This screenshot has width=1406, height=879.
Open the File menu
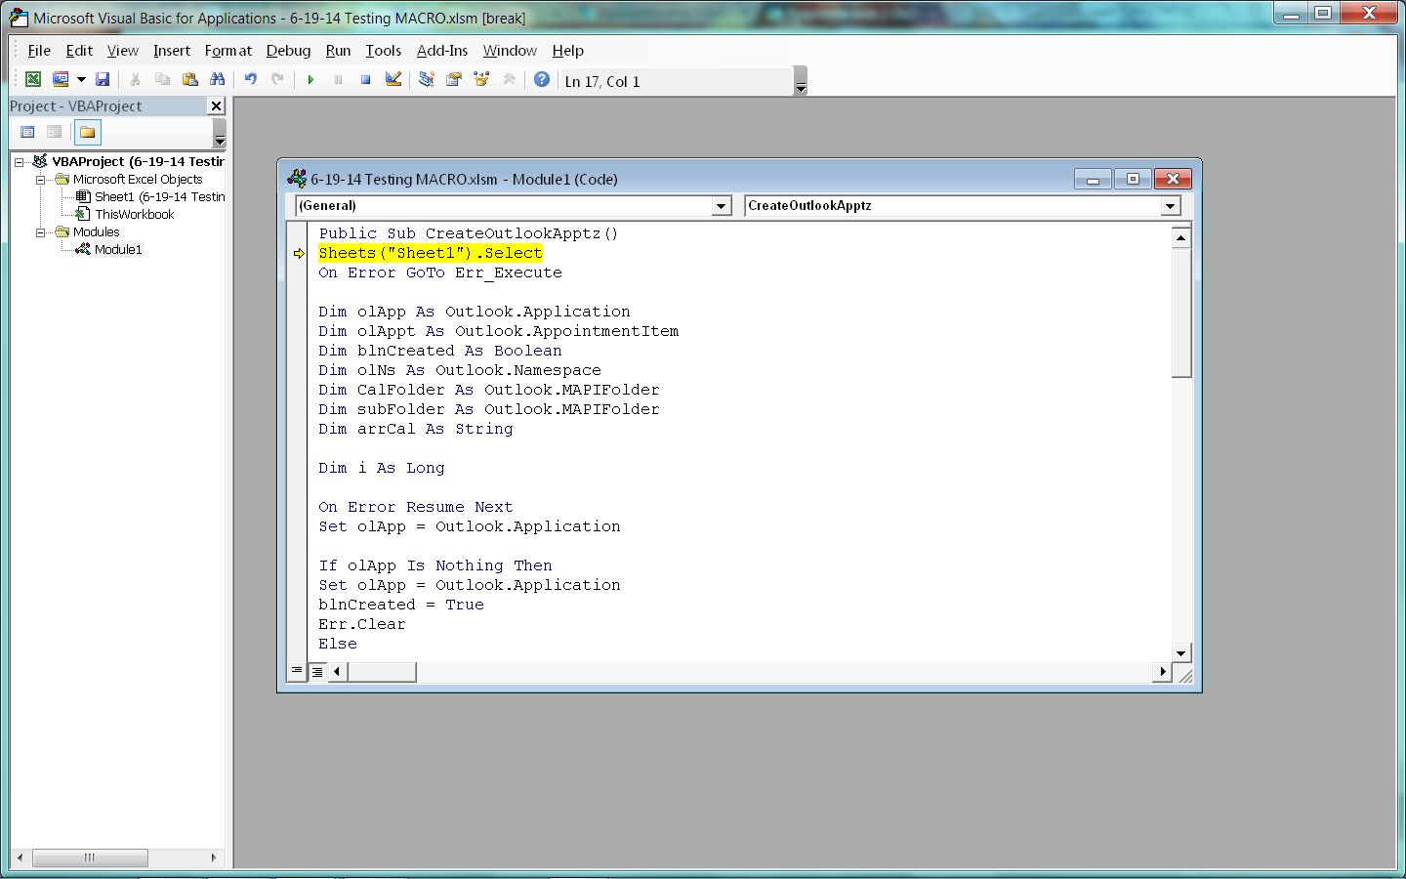tap(39, 51)
